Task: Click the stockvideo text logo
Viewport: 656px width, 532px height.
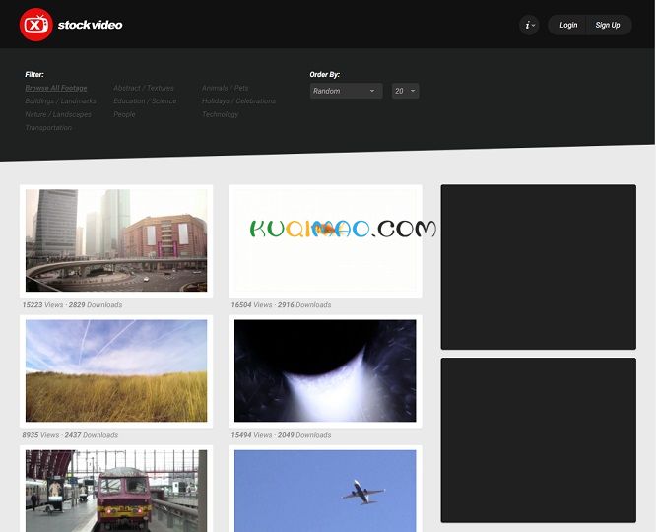Action: coord(90,25)
